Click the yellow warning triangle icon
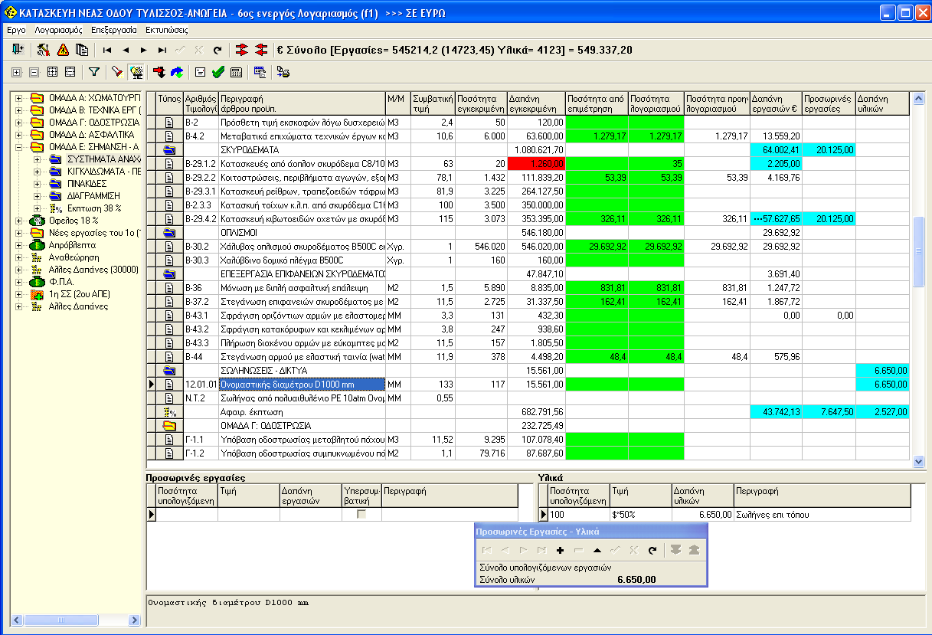Viewport: 932px width, 635px height. (x=63, y=50)
